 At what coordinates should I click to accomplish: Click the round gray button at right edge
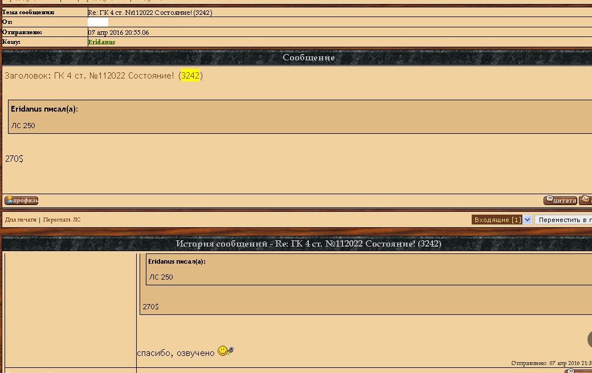589,339
